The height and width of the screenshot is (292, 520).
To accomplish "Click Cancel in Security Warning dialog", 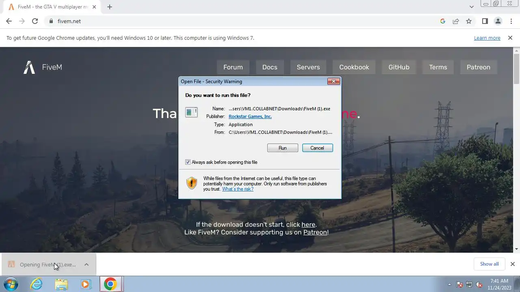I will point(318,148).
